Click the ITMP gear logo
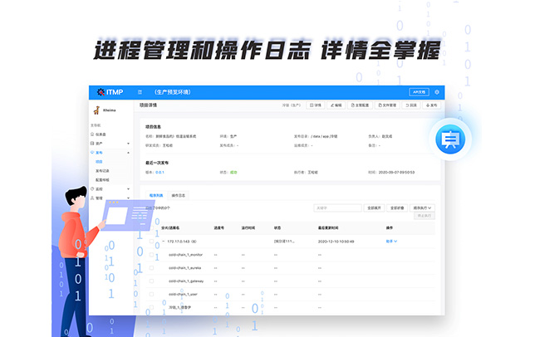The width and height of the screenshot is (535, 337). point(101,92)
